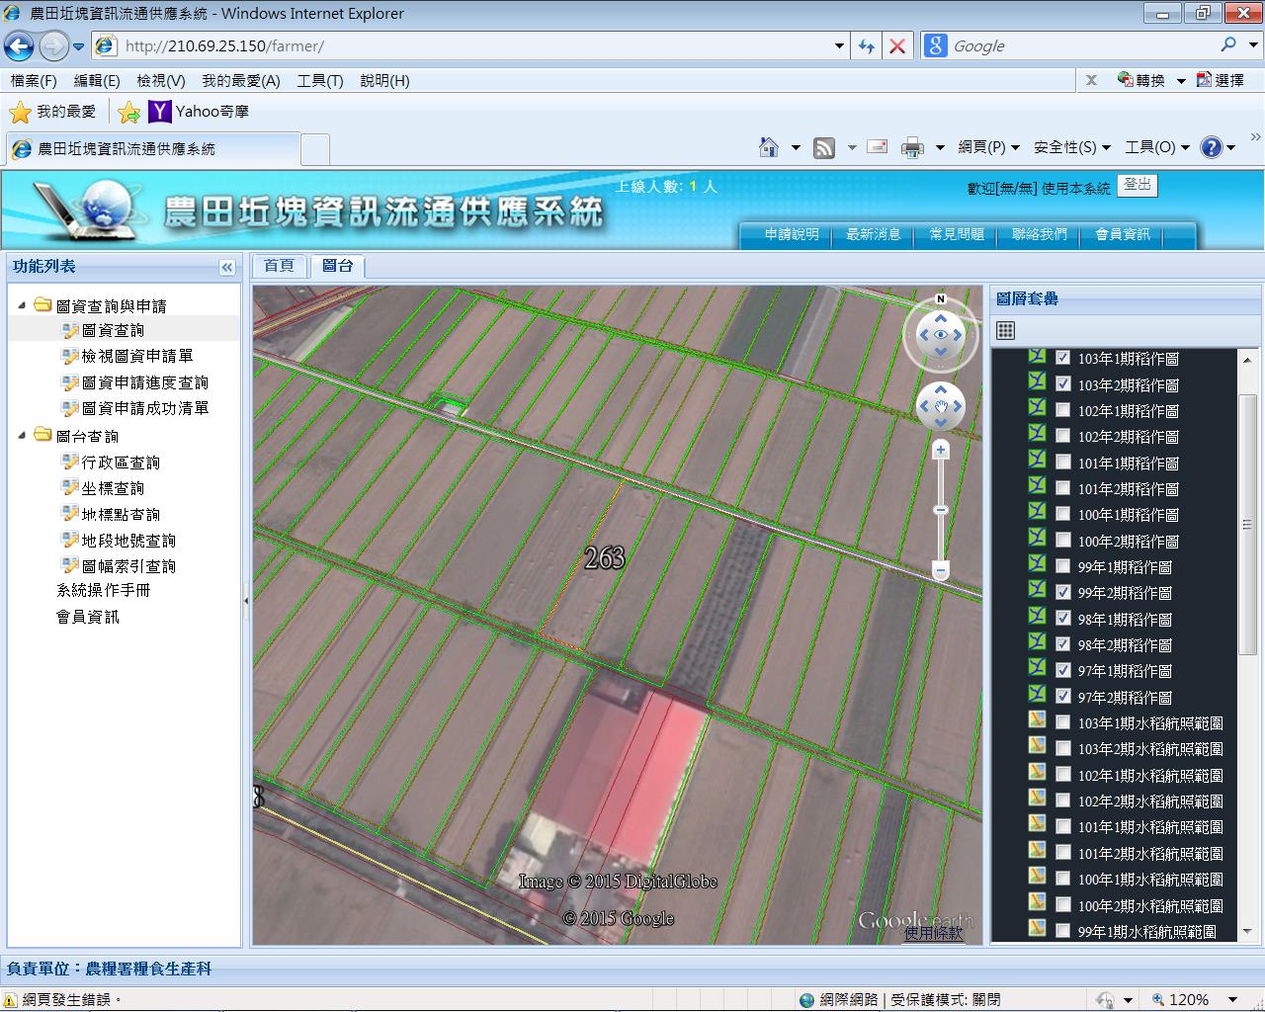Click the printer icon in IE toolbar

pyautogui.click(x=912, y=147)
